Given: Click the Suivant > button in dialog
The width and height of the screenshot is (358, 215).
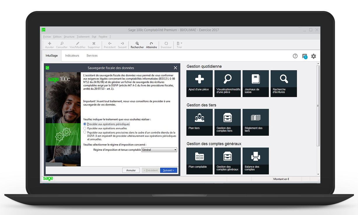Looking at the screenshot, I should pos(169,170).
